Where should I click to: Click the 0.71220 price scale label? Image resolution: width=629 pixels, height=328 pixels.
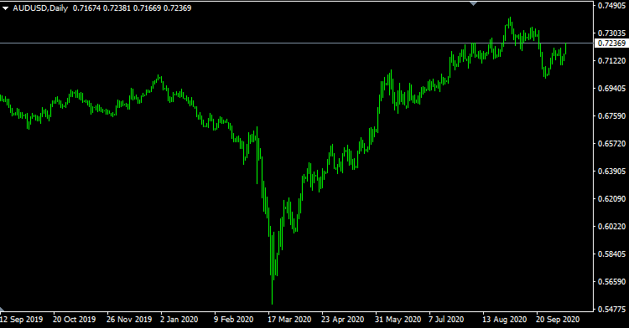[611, 60]
